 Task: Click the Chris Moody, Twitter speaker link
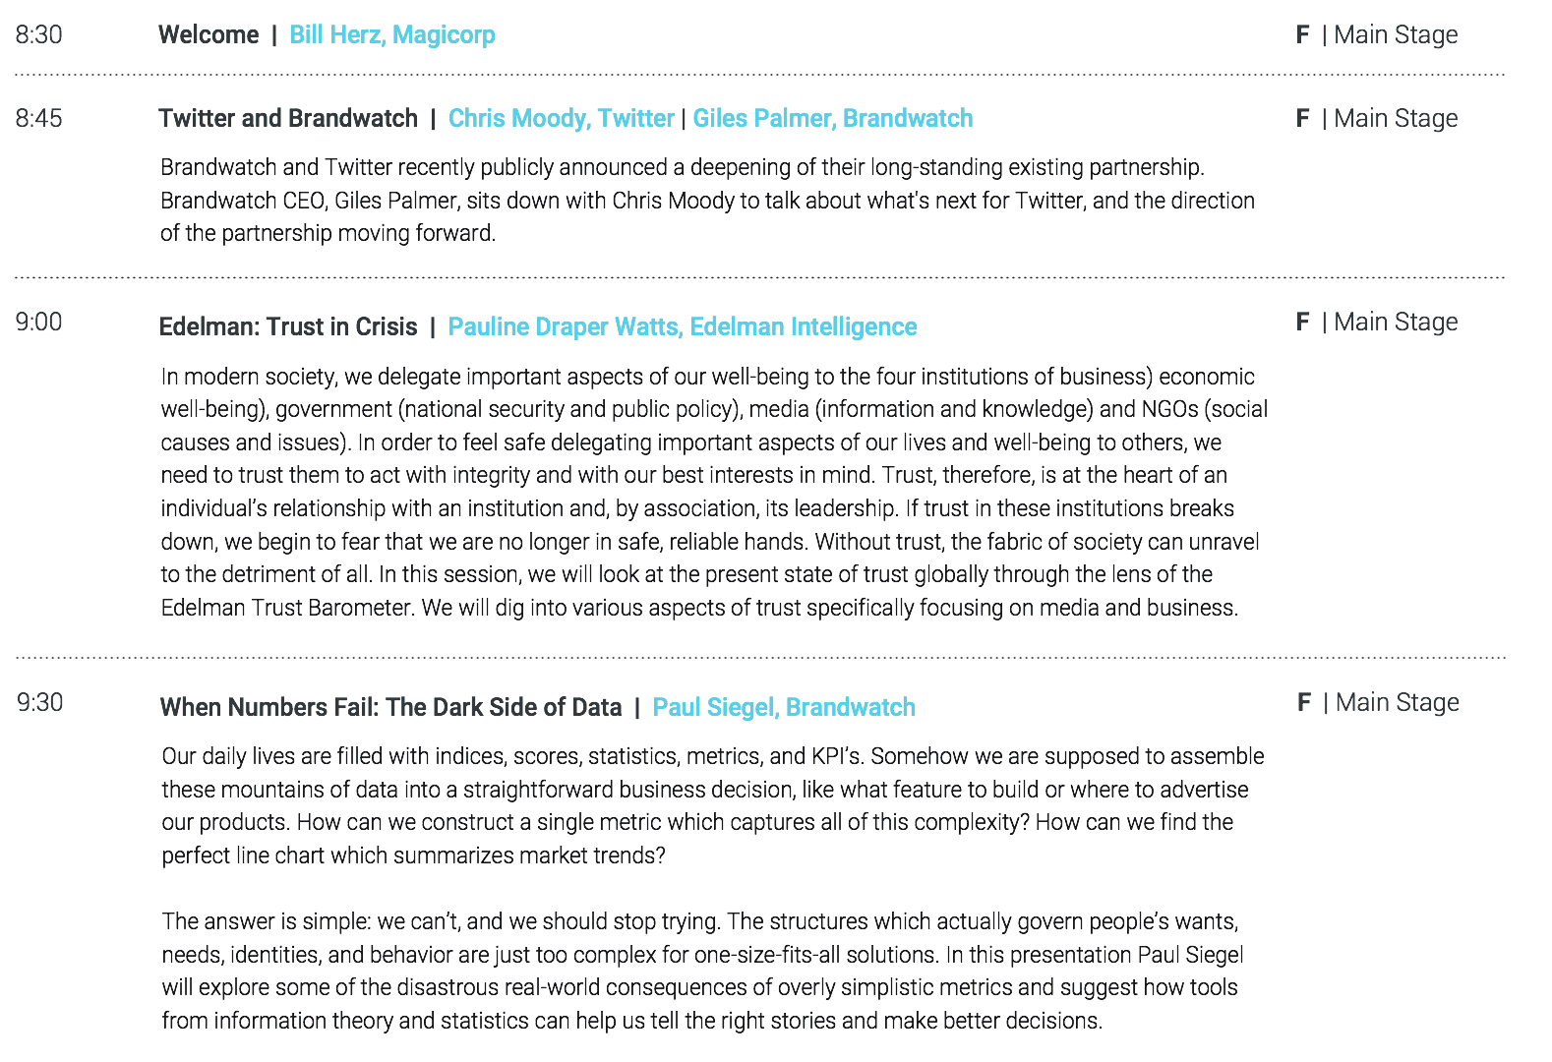(x=561, y=119)
